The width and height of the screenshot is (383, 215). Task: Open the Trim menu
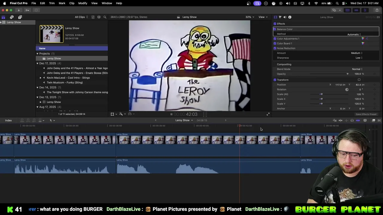click(52, 3)
